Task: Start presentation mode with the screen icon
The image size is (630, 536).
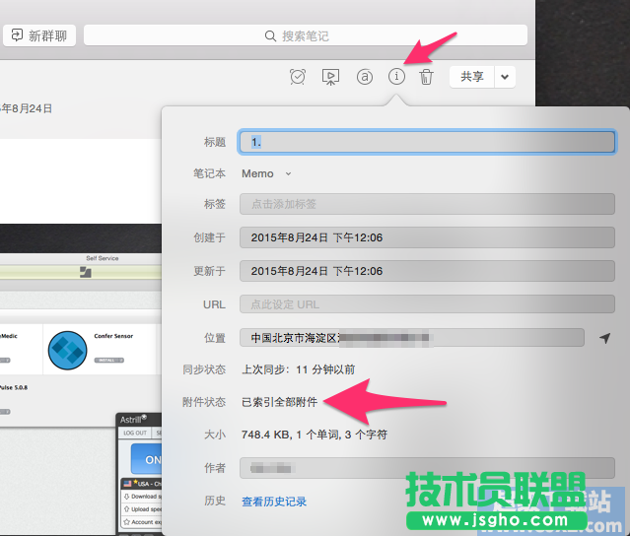Action: click(x=331, y=77)
